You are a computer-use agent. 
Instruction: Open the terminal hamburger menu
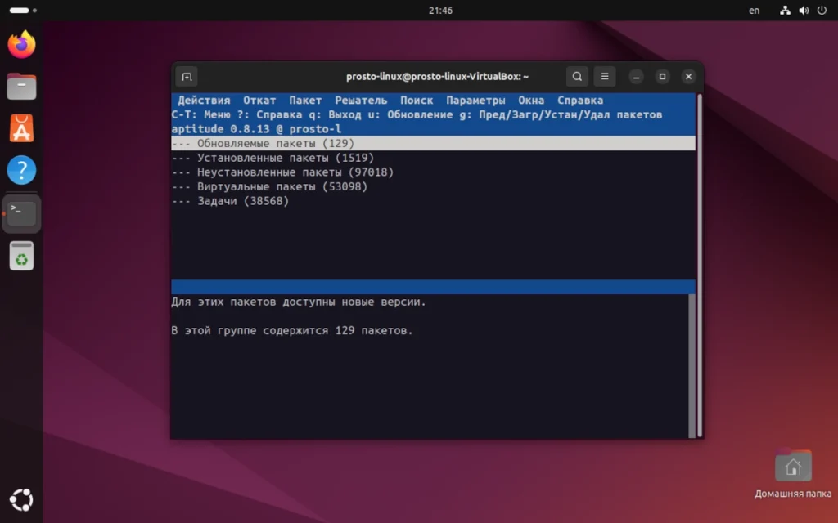pyautogui.click(x=605, y=77)
